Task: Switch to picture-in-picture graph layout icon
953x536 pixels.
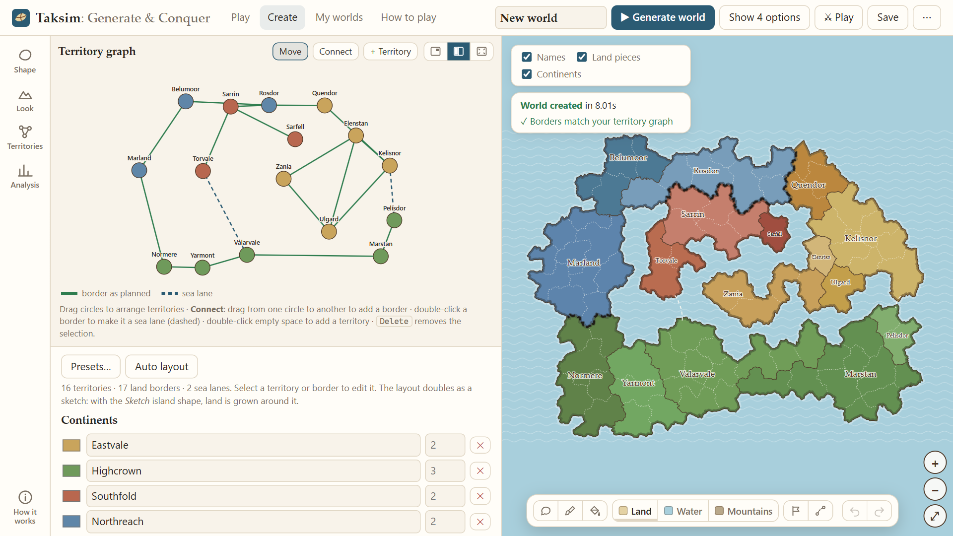Action: [x=436, y=52]
